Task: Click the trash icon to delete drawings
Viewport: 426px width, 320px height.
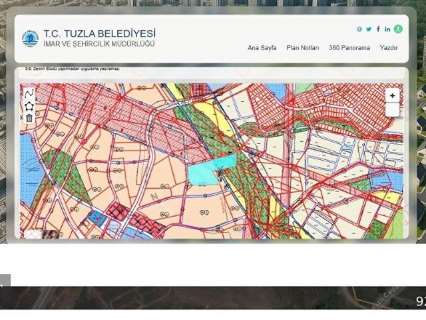Action: pyautogui.click(x=29, y=119)
